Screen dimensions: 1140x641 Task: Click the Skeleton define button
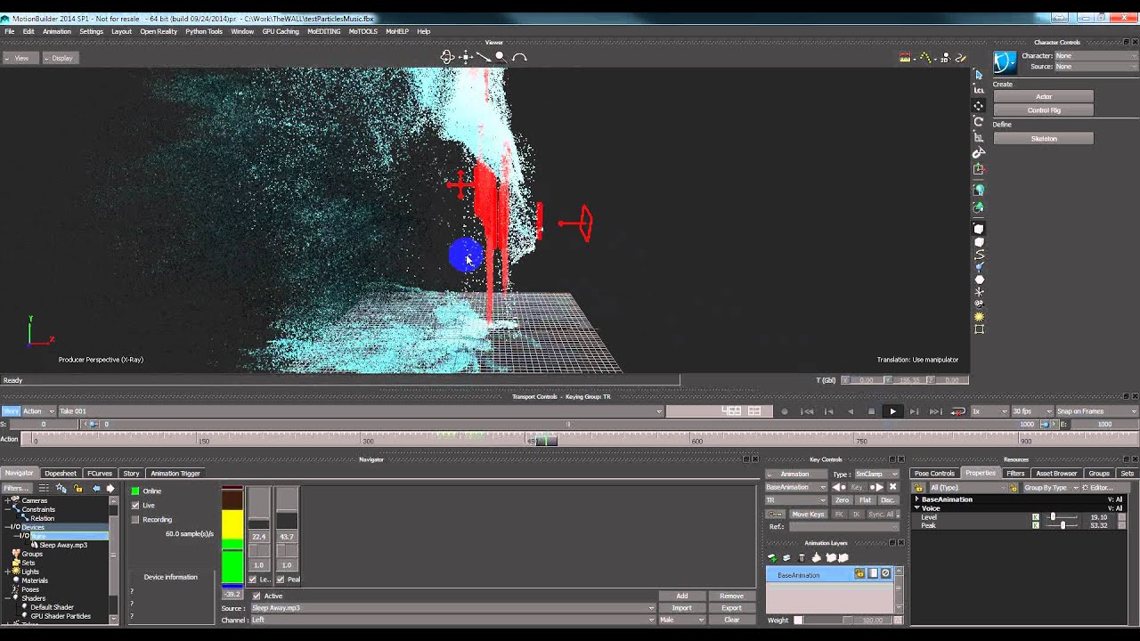point(1044,139)
